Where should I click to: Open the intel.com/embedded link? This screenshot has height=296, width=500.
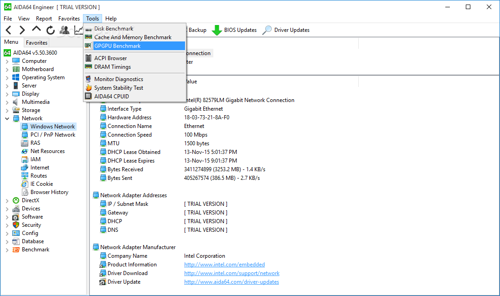click(225, 265)
